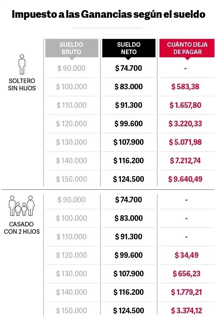Select the $3.374,12 amount

pos(186,310)
